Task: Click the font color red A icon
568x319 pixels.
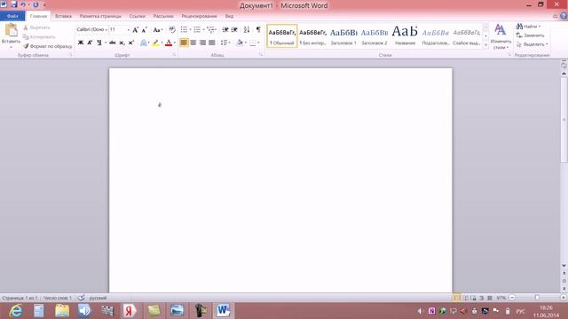Action: coord(169,43)
